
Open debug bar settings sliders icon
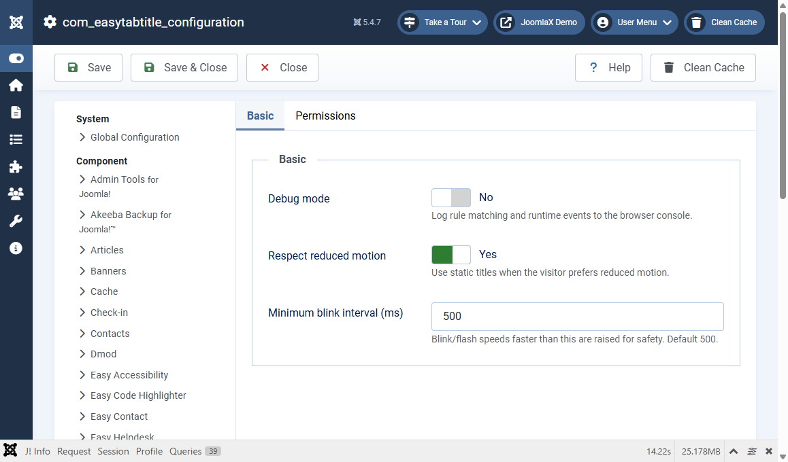coord(752,451)
